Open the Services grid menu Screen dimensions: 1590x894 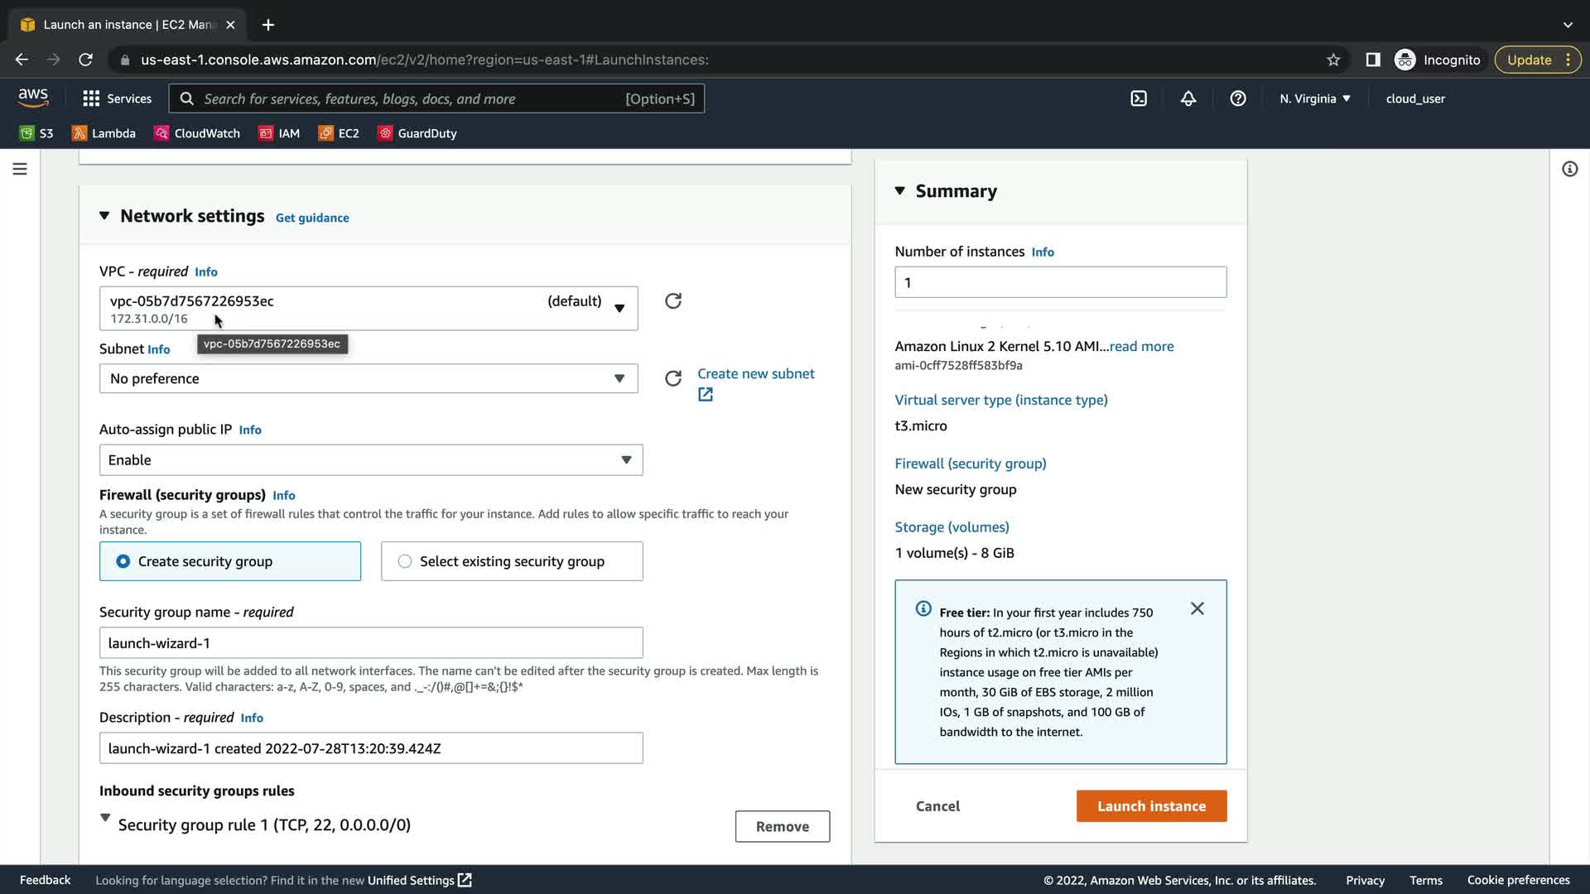click(117, 99)
